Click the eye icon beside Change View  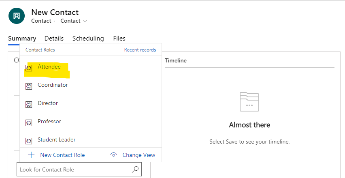click(x=114, y=155)
